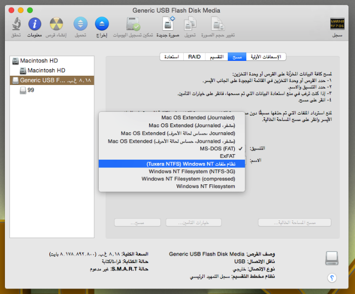This screenshot has height=294, width=355.
Task: Click the Verify microscope icon
Action: click(16, 24)
